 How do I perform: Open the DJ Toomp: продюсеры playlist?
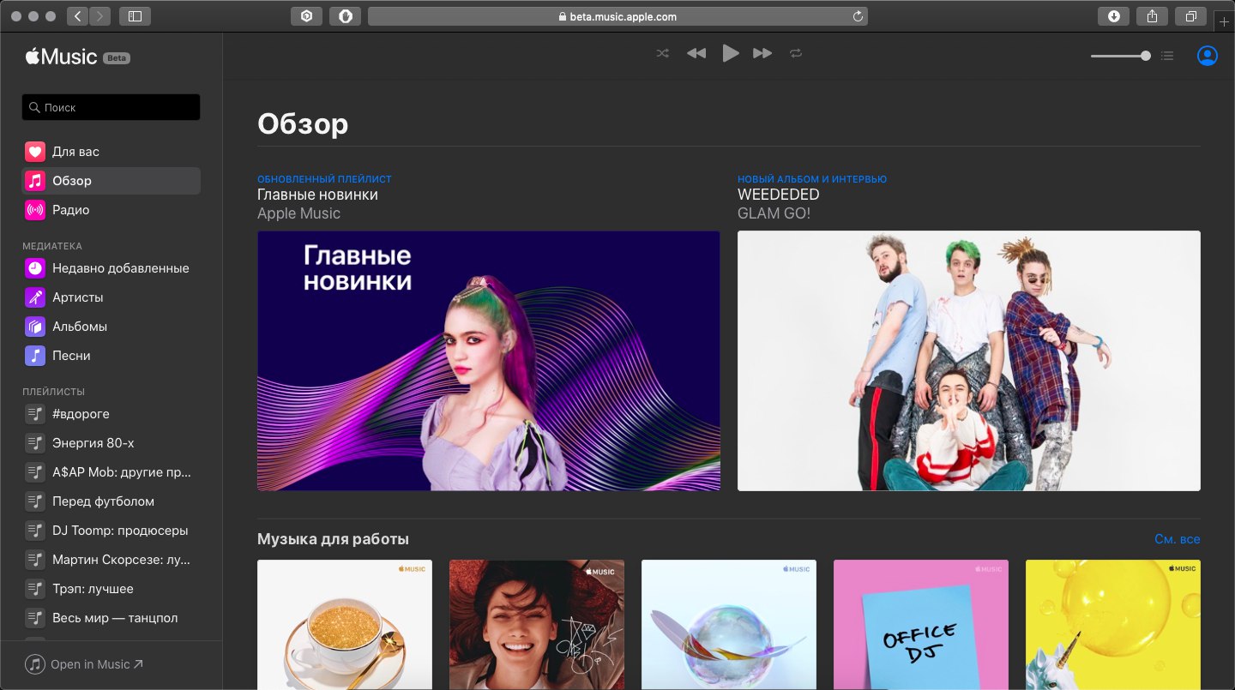(x=111, y=531)
